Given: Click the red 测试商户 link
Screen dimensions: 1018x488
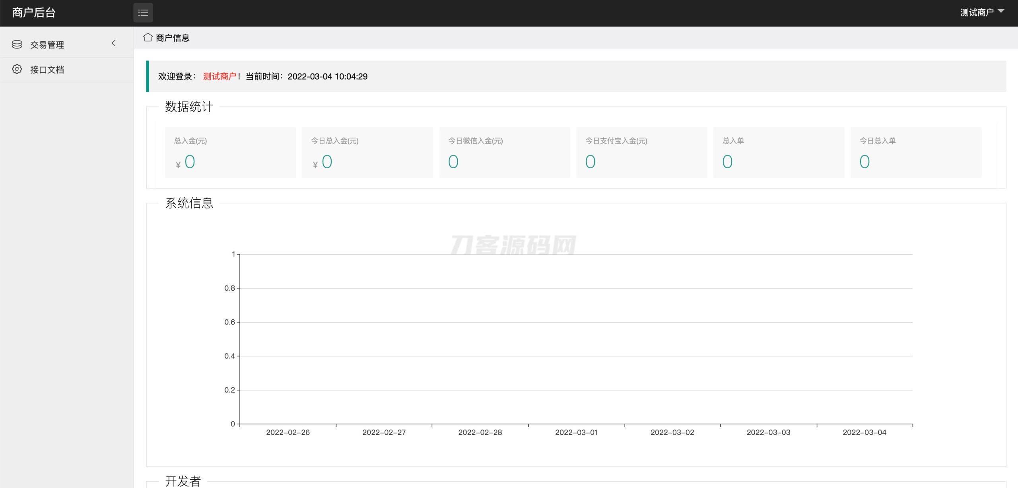Looking at the screenshot, I should (220, 76).
